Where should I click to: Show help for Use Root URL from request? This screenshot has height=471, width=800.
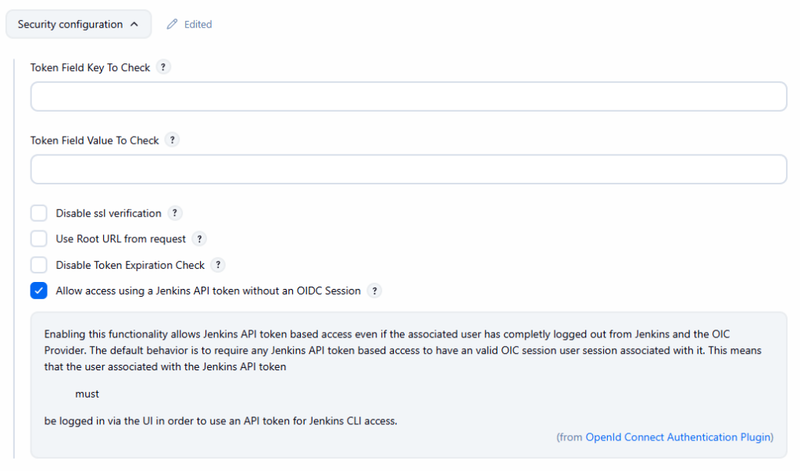pos(199,239)
